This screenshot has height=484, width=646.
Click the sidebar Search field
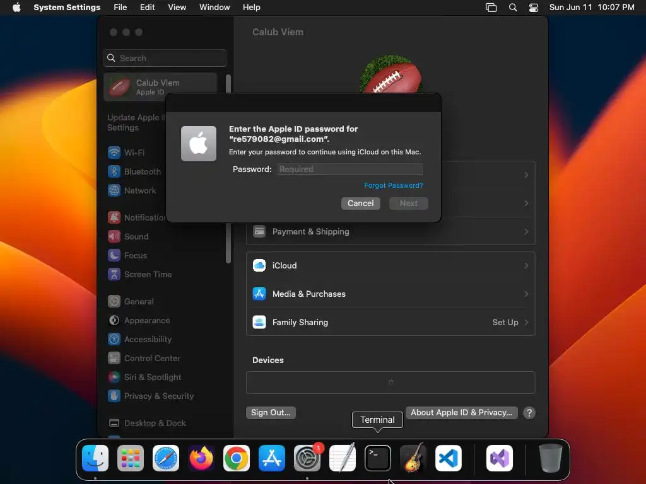point(165,58)
